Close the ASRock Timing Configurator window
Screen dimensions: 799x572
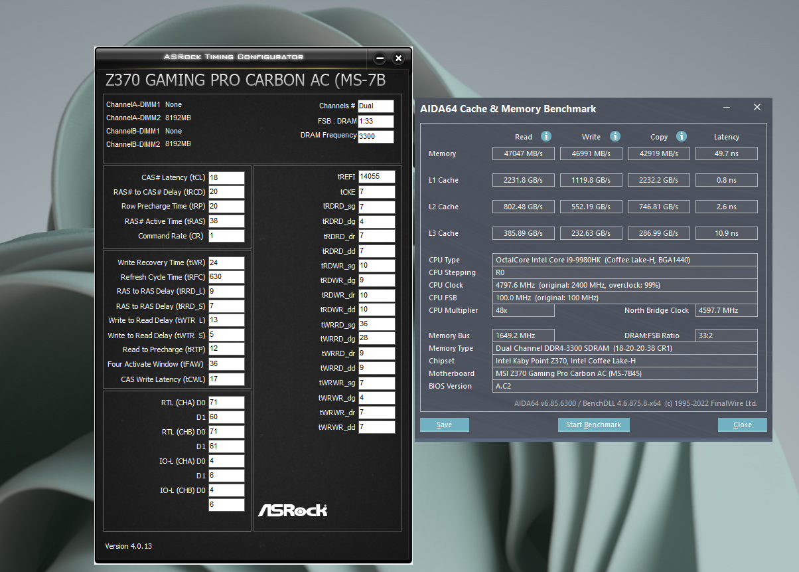point(398,58)
